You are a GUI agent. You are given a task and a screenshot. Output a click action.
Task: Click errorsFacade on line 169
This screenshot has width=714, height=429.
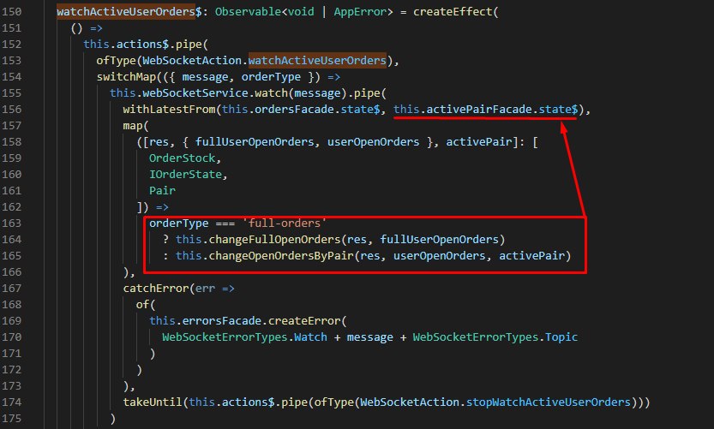222,321
